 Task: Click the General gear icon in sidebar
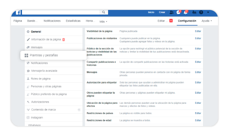click(28, 32)
